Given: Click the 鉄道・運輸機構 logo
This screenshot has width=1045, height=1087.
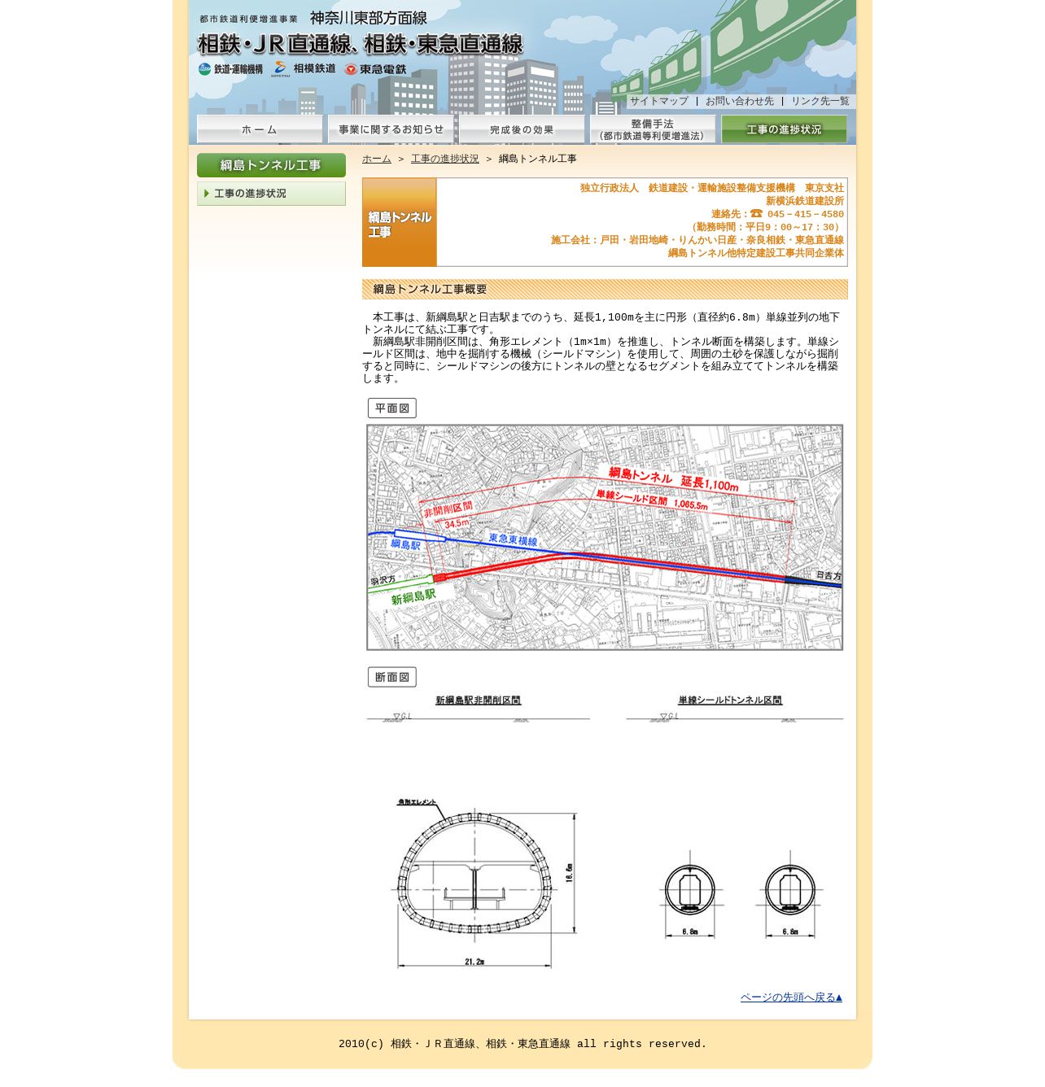Looking at the screenshot, I should [230, 69].
